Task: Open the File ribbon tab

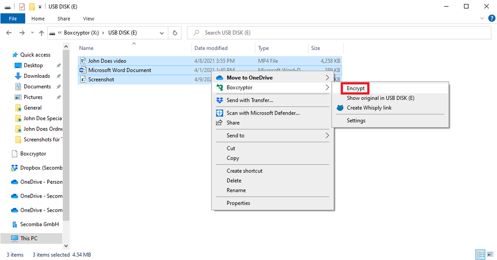Action: point(13,19)
